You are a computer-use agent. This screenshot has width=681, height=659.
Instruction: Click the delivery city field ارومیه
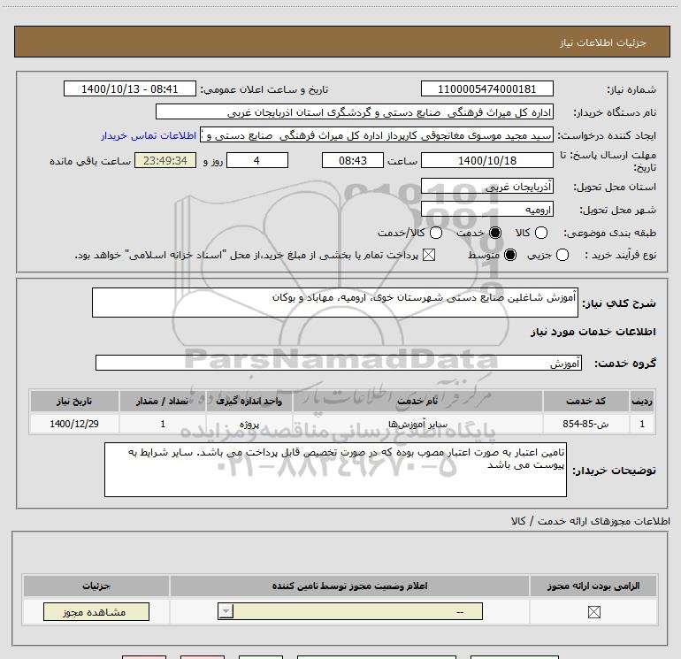click(x=486, y=210)
